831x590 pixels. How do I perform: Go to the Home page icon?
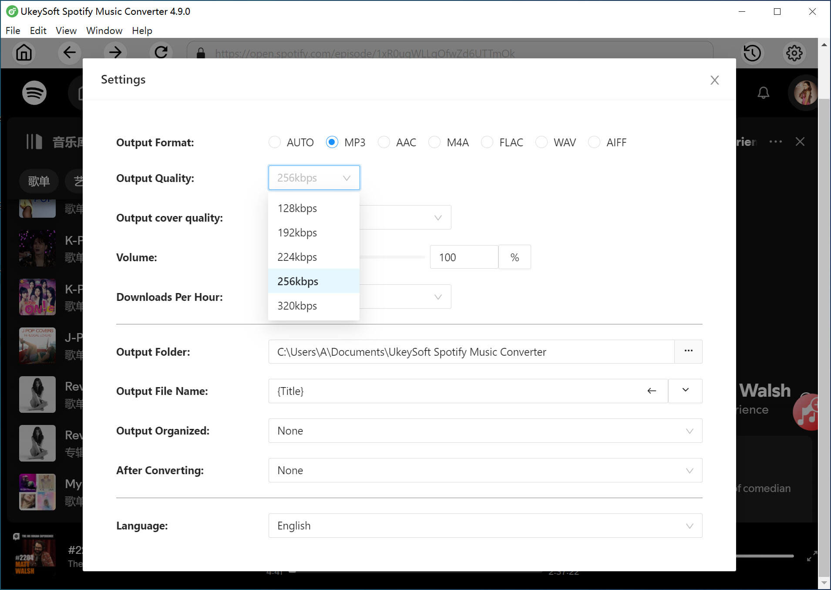24,53
